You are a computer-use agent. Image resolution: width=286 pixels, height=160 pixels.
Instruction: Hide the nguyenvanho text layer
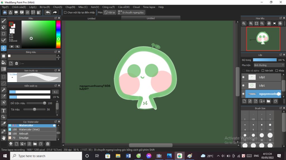pyautogui.click(x=243, y=94)
